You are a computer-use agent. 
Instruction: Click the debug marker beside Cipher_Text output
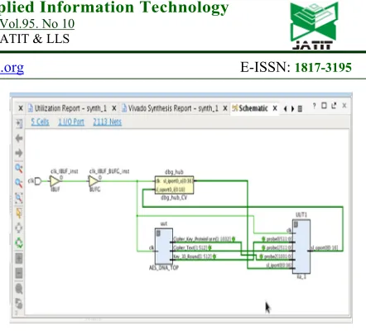[209, 247]
